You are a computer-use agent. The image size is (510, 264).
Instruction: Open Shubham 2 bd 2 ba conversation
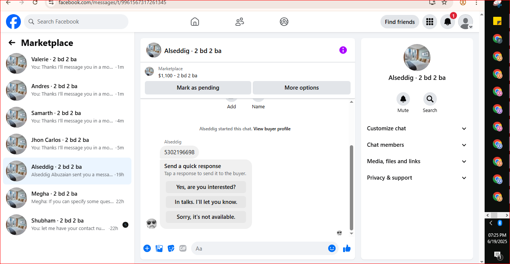pos(67,225)
